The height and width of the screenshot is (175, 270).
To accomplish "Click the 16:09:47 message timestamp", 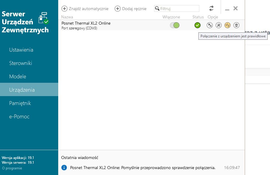I will [x=232, y=168].
